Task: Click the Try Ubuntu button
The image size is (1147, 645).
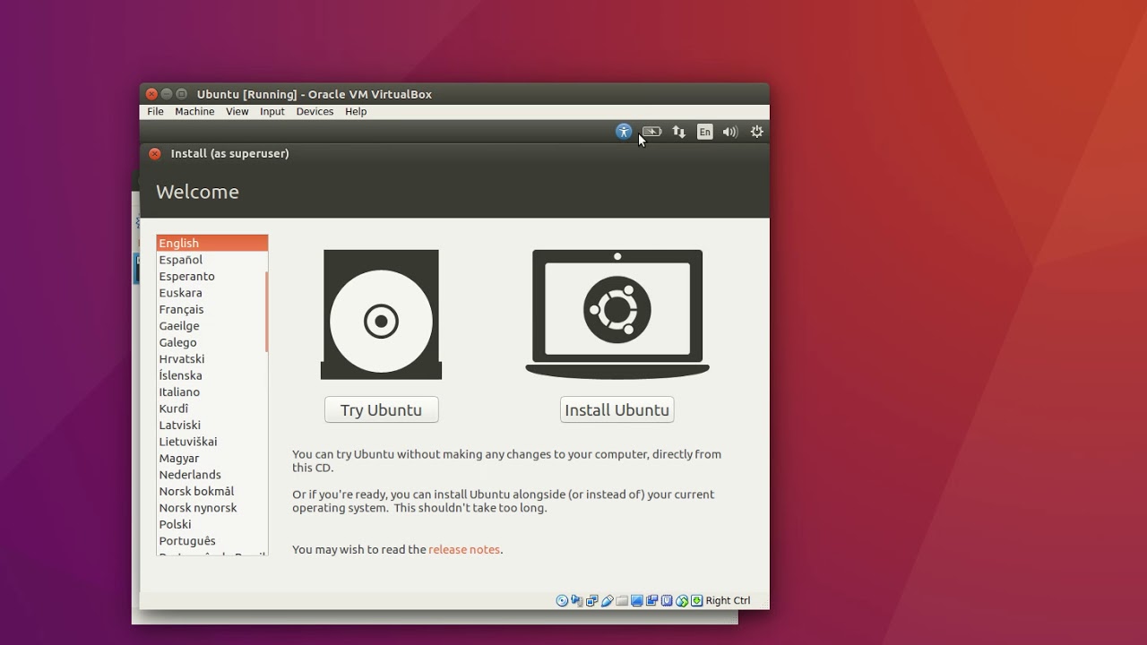Action: [381, 409]
